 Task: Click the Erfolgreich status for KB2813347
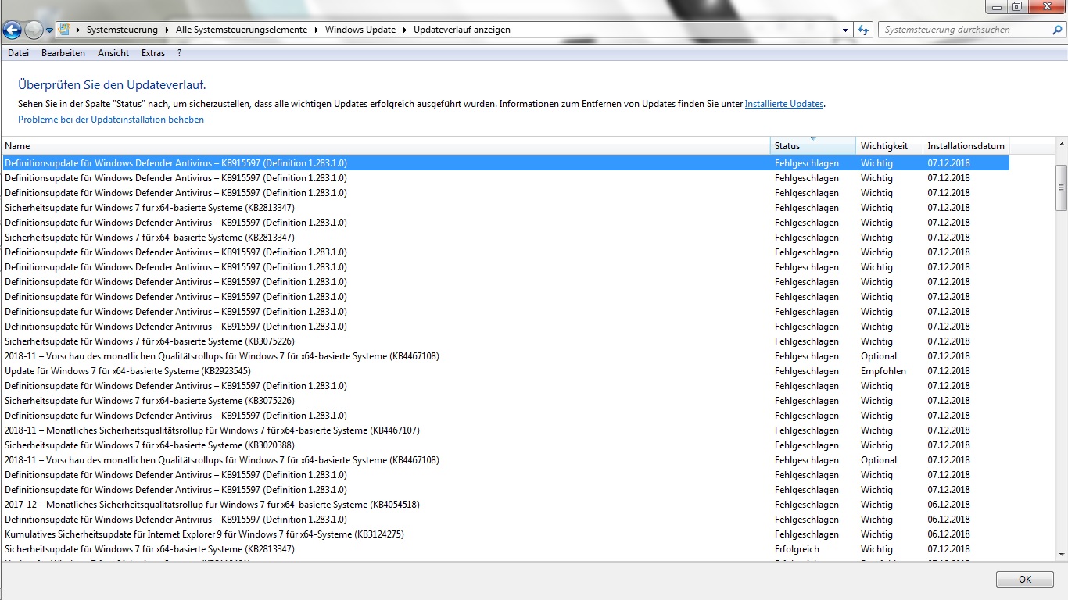click(797, 549)
